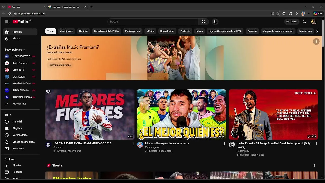The height and width of the screenshot is (183, 325).
Task: Open WatchMojo Español channel subscription
Action: tap(20, 83)
